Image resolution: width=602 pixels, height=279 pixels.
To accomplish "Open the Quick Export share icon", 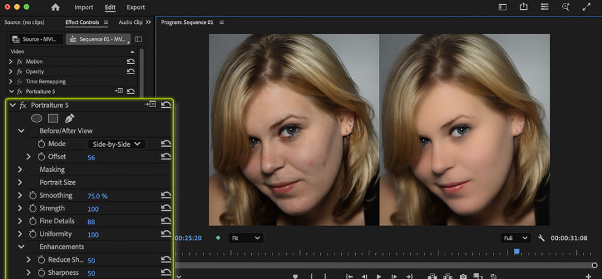I will 524,7.
